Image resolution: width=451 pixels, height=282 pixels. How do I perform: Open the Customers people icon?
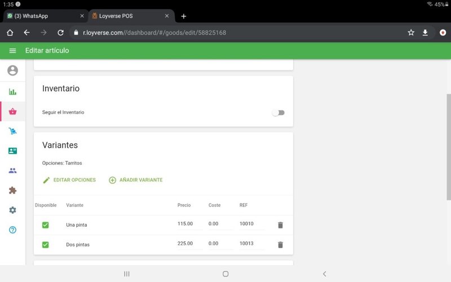click(x=12, y=170)
